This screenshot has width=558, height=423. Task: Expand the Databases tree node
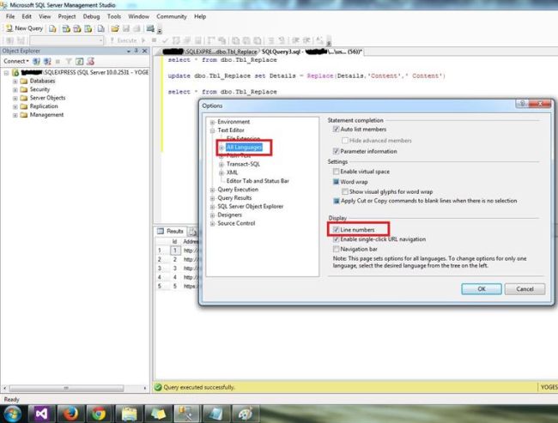click(15, 82)
